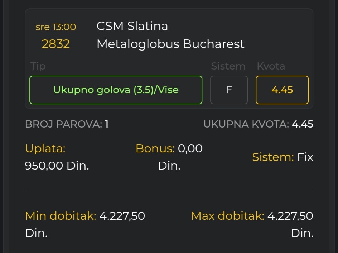Open the CSM Slatina team name
Screen dimensions: 338x253
pyautogui.click(x=132, y=26)
